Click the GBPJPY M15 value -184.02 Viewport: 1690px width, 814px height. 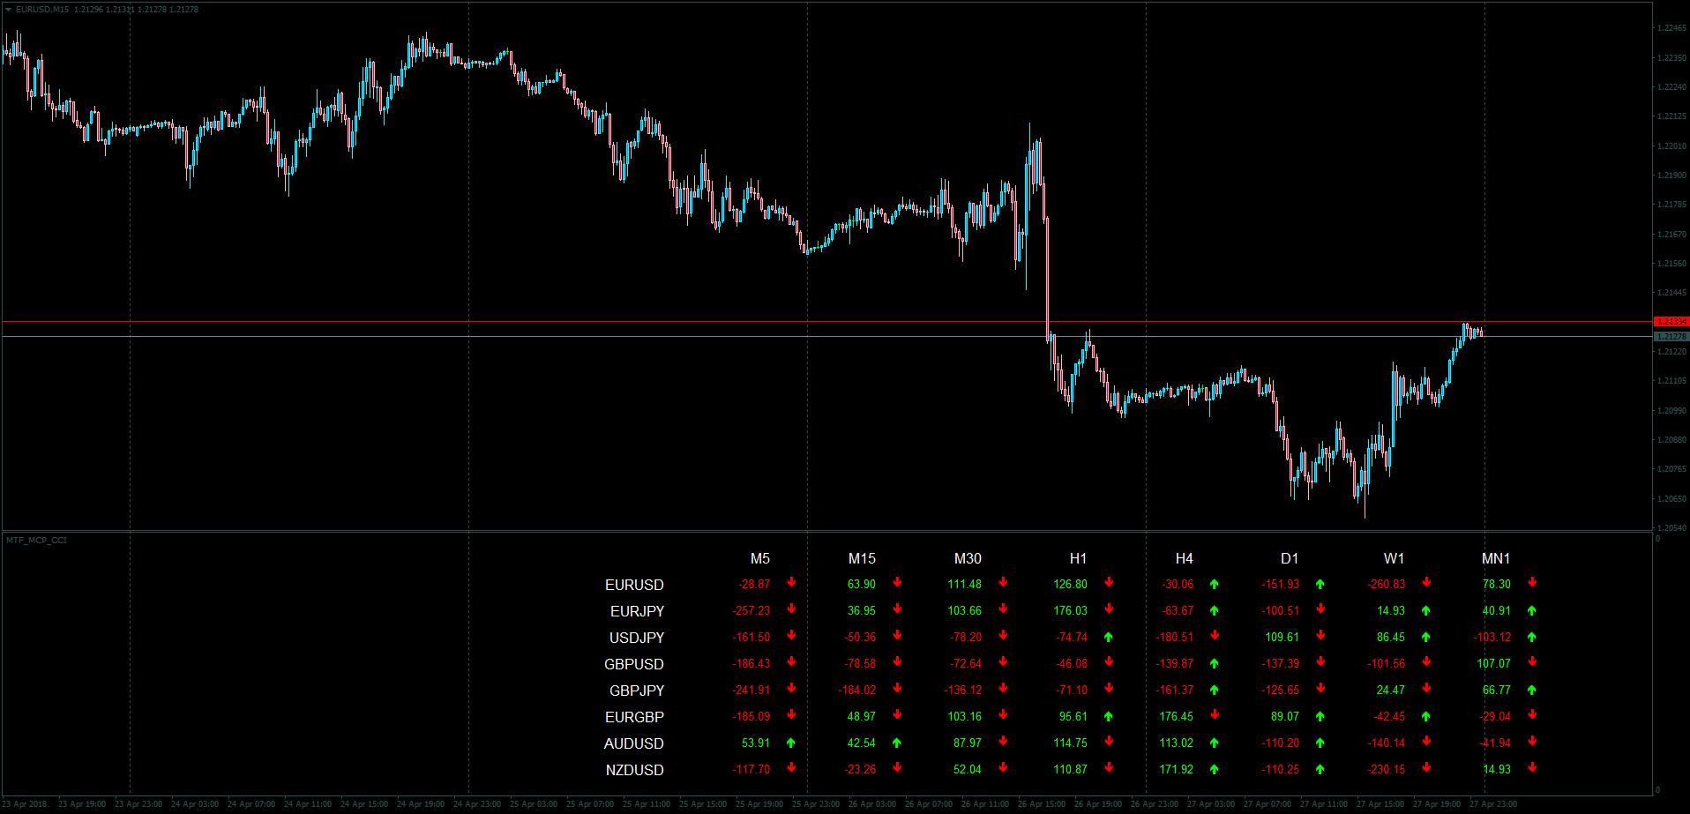857,690
